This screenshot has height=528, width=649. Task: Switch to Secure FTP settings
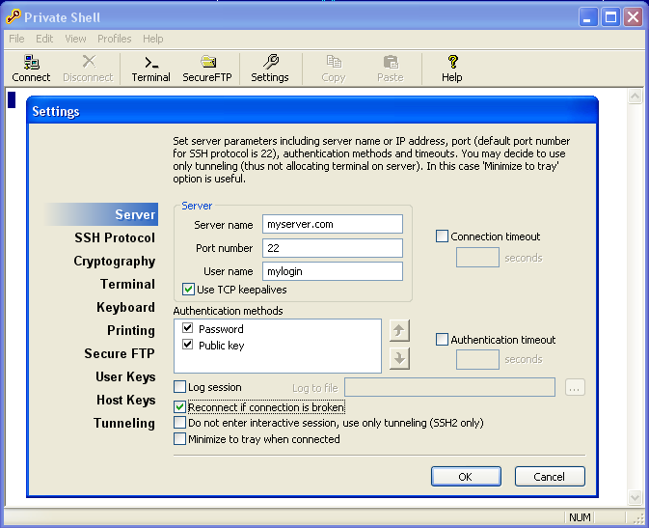click(x=120, y=353)
